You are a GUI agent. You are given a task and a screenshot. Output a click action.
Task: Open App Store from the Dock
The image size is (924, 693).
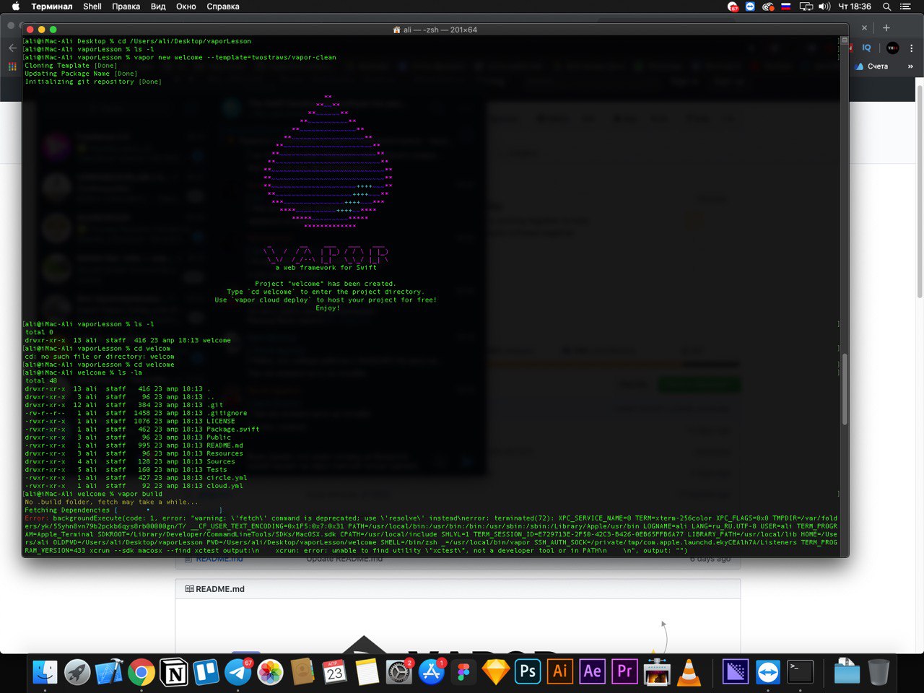[x=431, y=673]
